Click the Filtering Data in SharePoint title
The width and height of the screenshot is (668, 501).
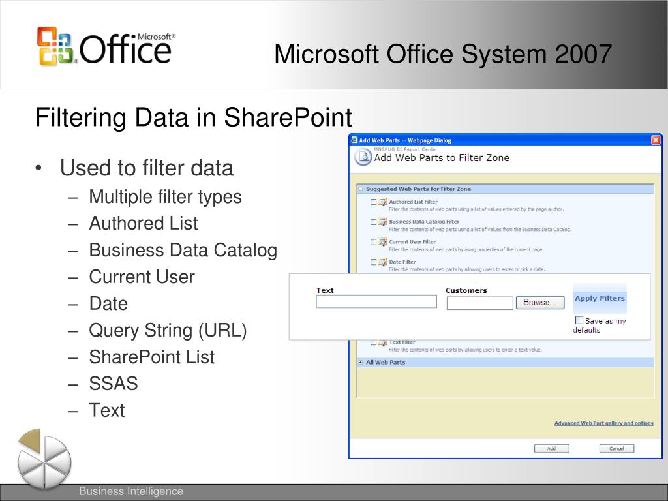point(193,117)
